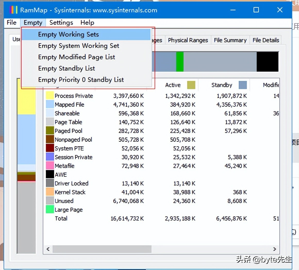
Task: Switch to the Physical Ranges tab
Action: tap(188, 40)
